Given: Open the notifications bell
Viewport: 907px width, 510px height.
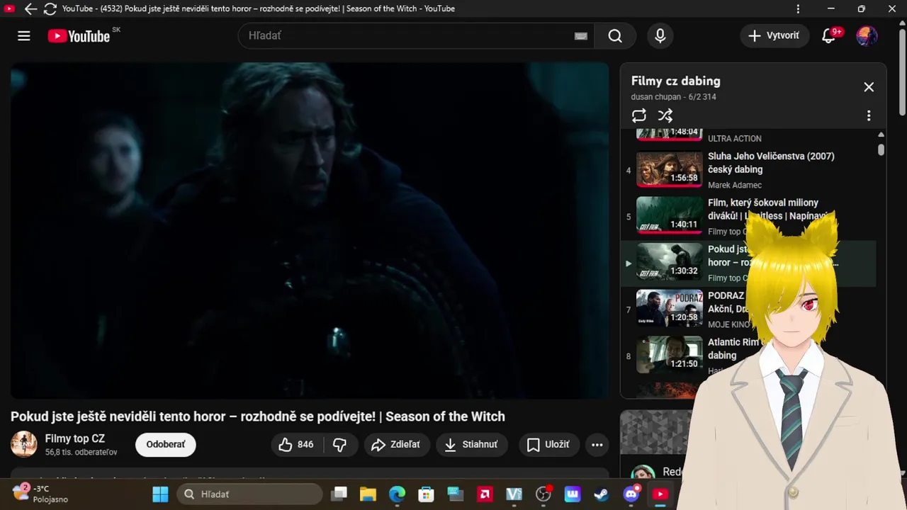Looking at the screenshot, I should click(828, 36).
